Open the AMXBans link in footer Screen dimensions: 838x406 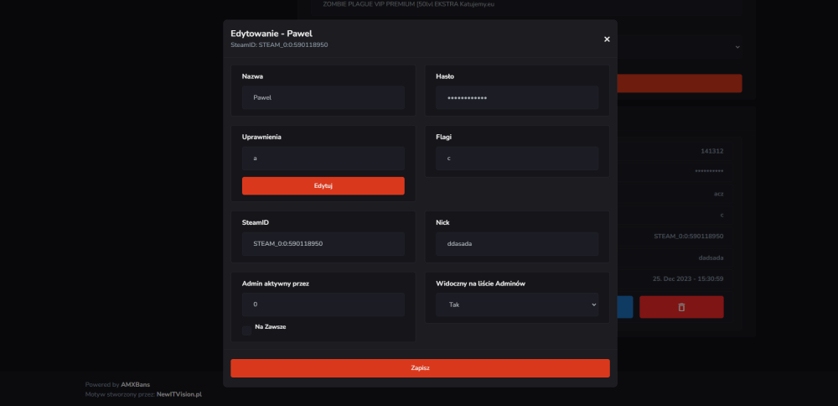point(135,384)
